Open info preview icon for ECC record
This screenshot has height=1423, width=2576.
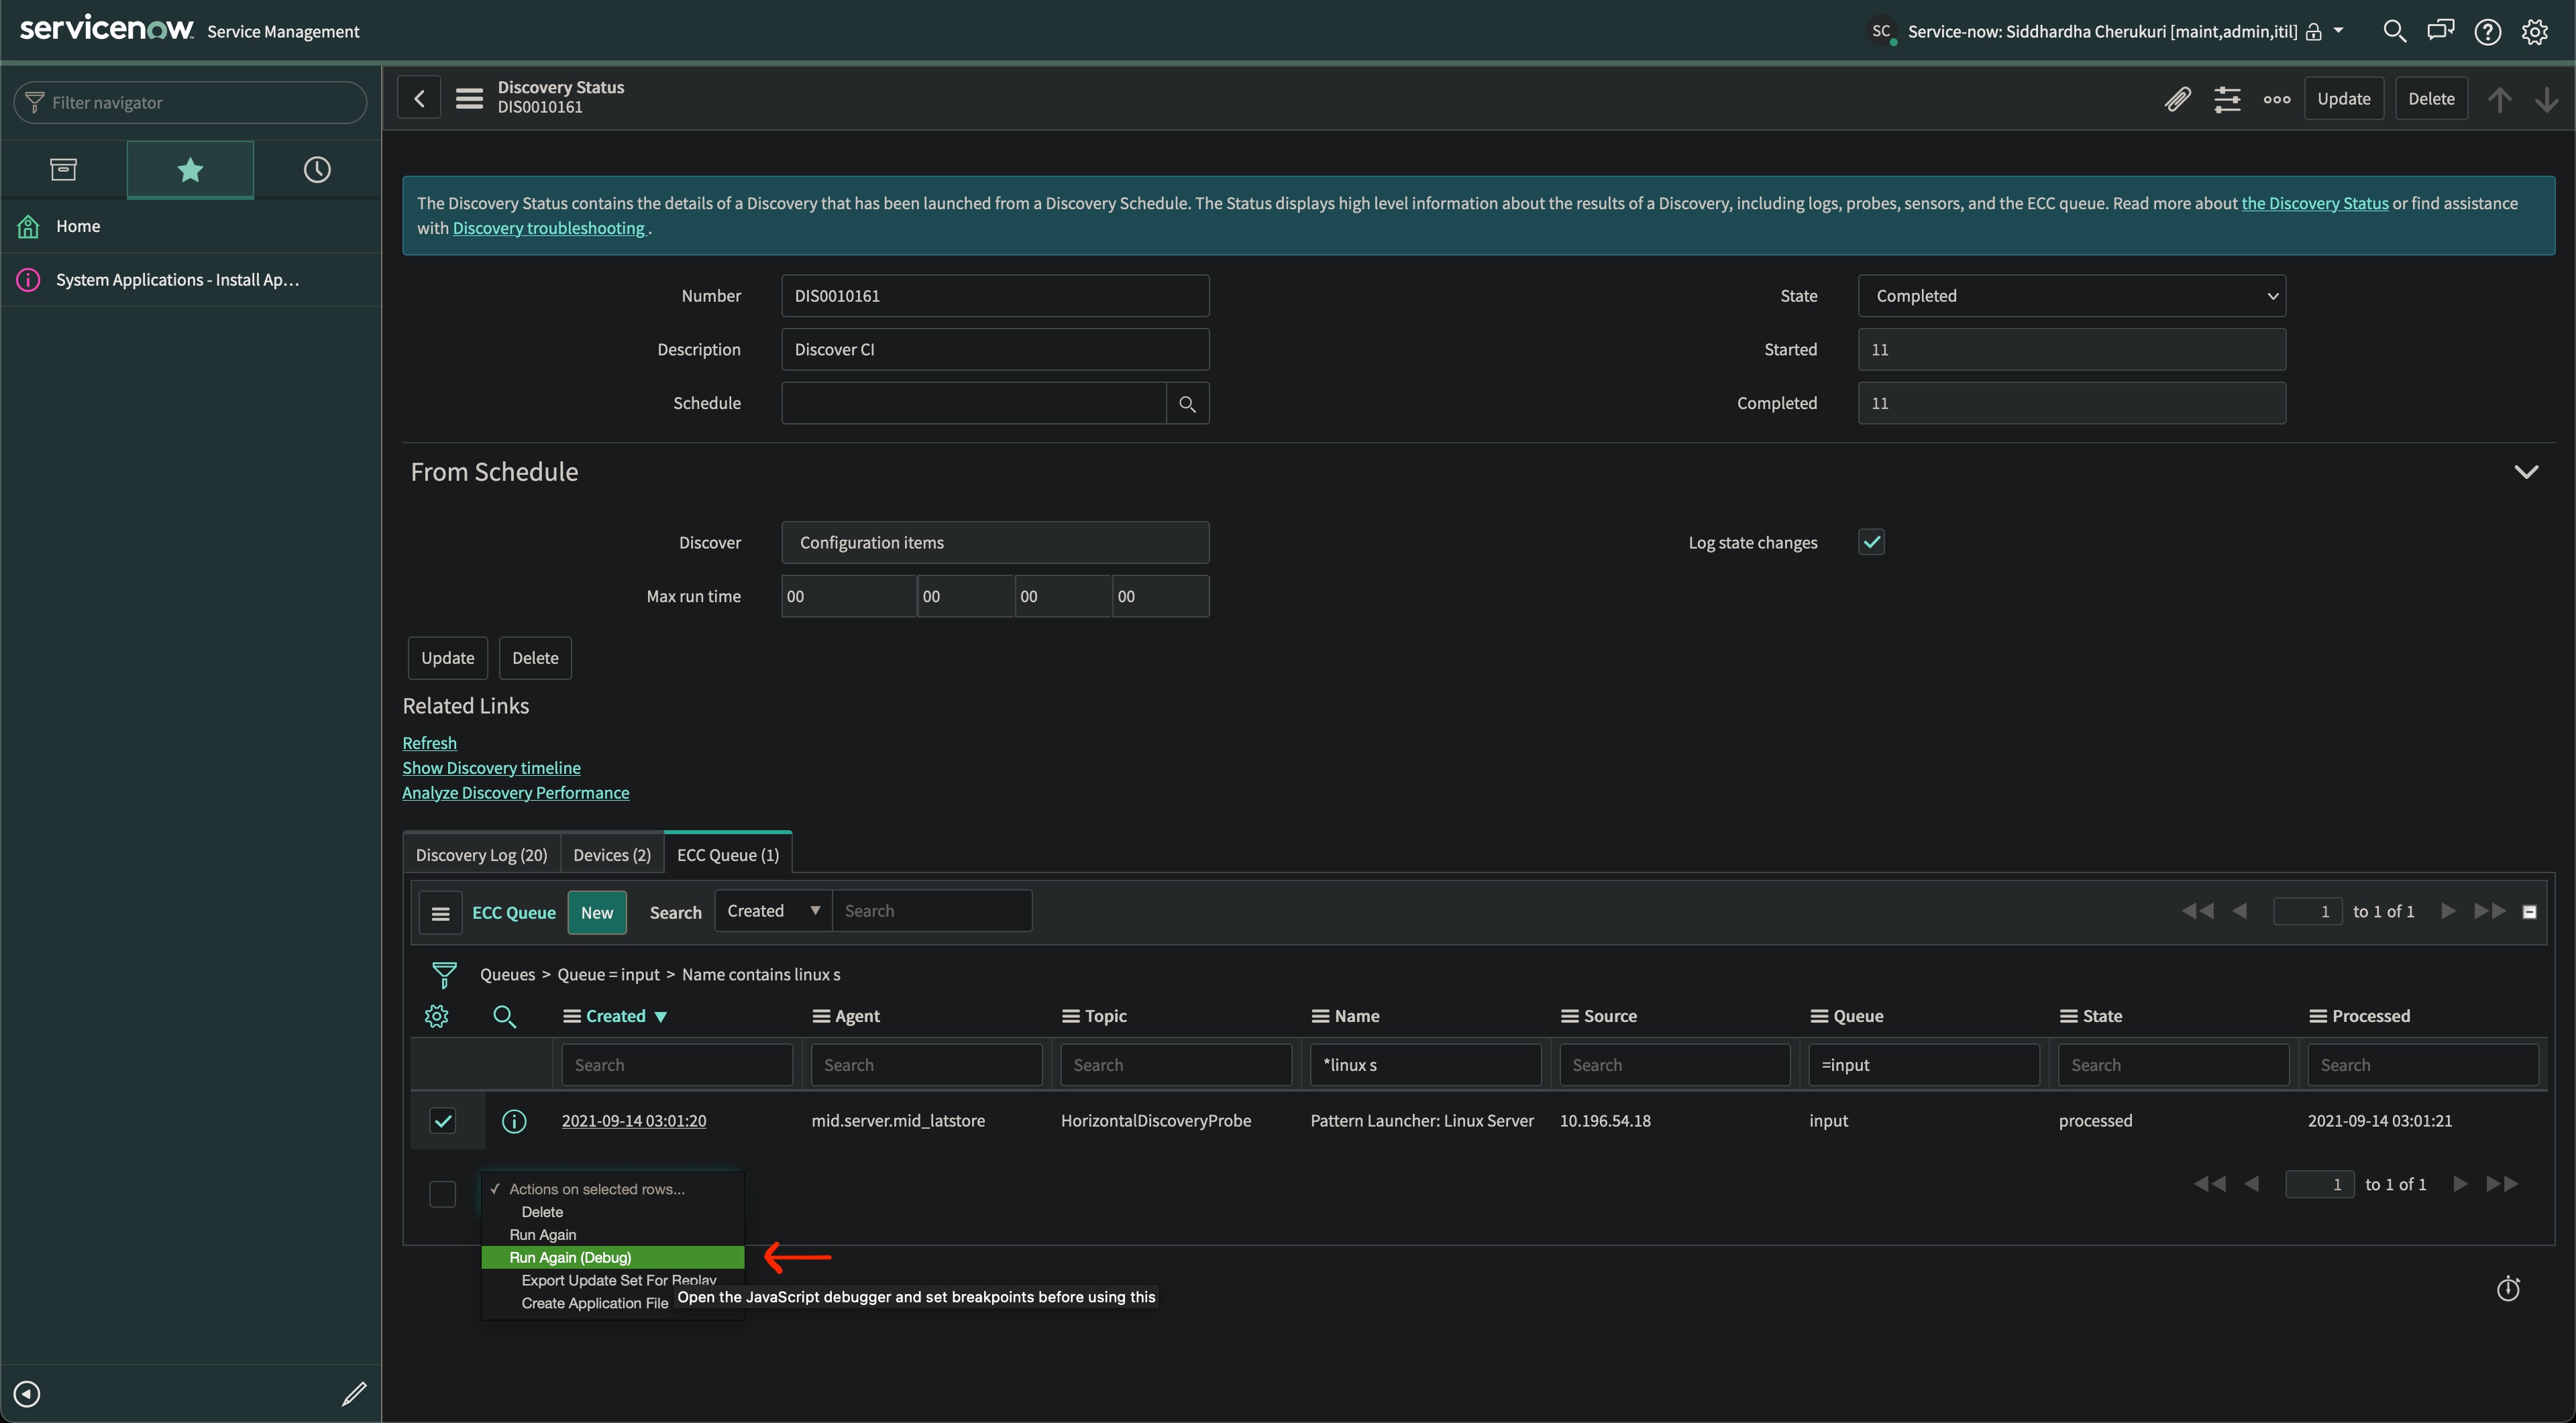[x=514, y=1121]
